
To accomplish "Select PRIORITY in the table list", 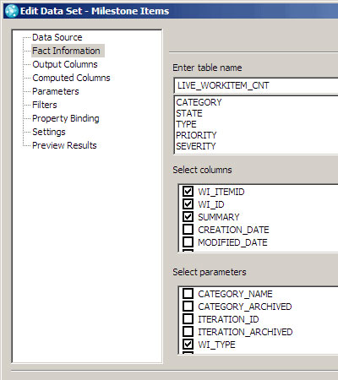I will pyautogui.click(x=196, y=135).
